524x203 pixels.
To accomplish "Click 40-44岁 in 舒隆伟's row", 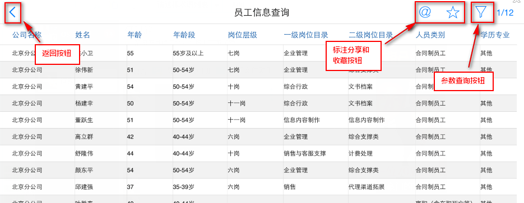I will pos(183,153).
